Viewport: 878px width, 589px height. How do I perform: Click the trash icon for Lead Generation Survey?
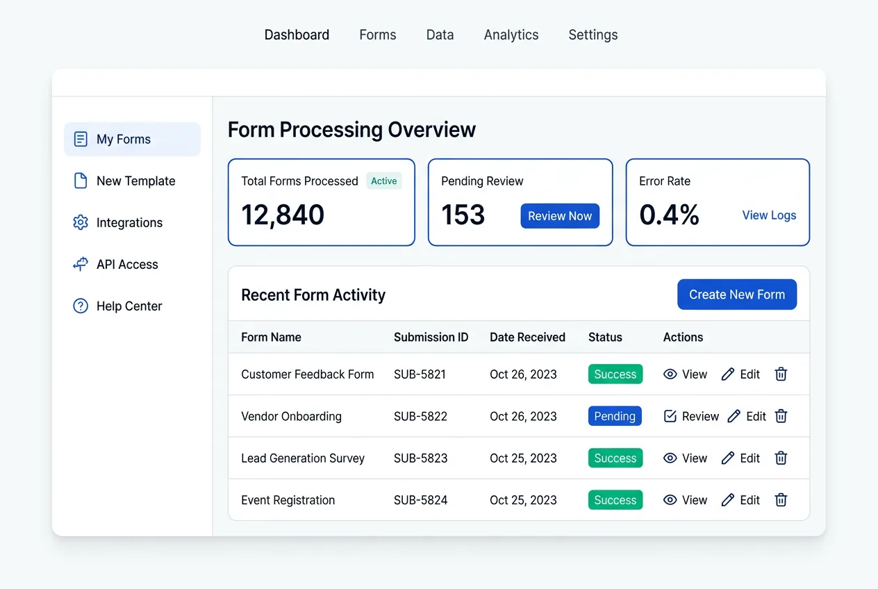(780, 458)
